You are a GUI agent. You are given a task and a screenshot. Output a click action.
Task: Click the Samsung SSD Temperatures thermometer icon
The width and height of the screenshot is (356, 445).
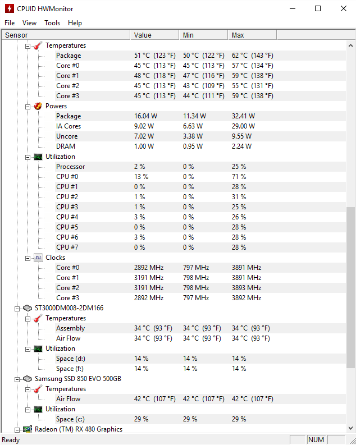(38, 389)
